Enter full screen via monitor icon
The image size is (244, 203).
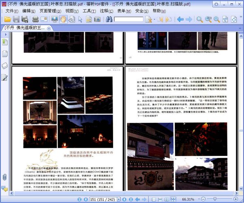coord(54,19)
